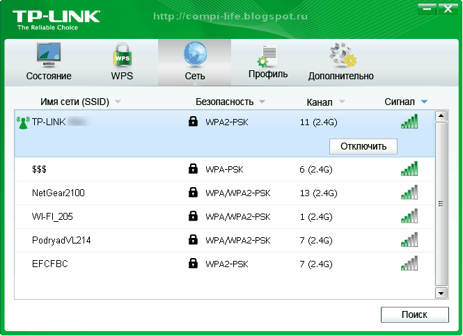Click the lock icon in TP-LINK row
This screenshot has width=463, height=336.
[193, 121]
